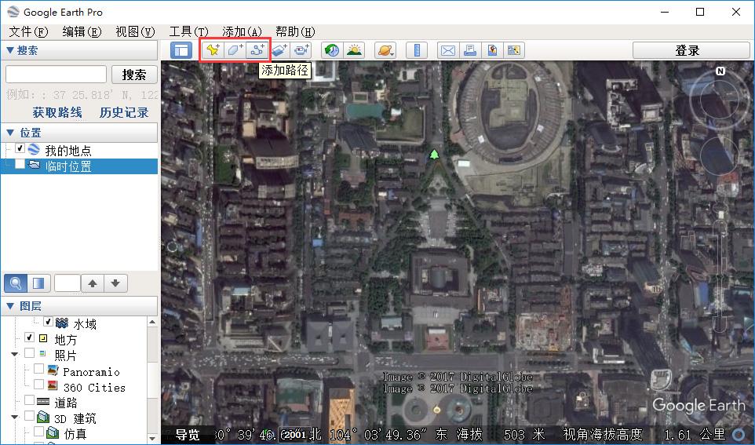The width and height of the screenshot is (755, 445).
Task: Click inside the search input field
Action: [56, 75]
